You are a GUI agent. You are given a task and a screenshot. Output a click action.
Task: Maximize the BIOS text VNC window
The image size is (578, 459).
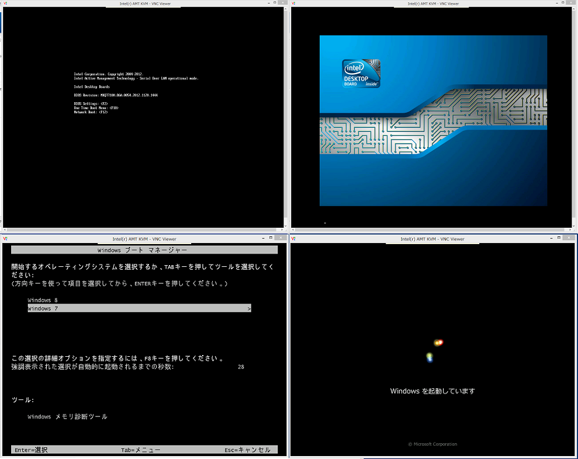[275, 3]
